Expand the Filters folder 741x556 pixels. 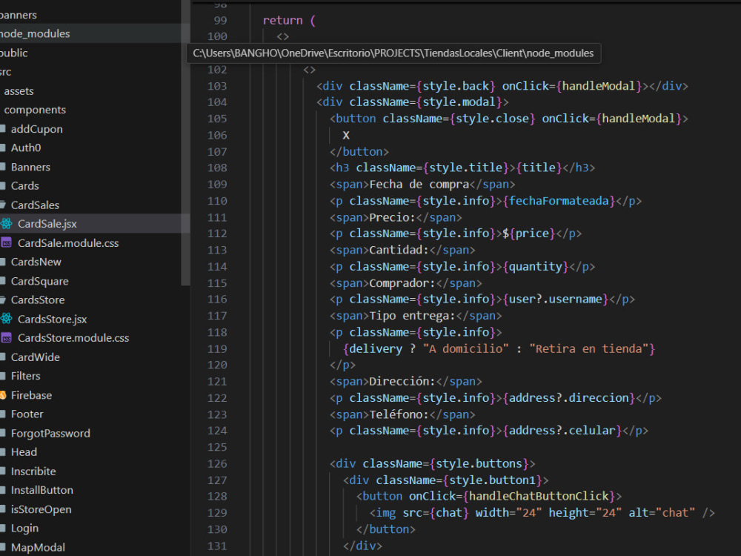point(25,376)
